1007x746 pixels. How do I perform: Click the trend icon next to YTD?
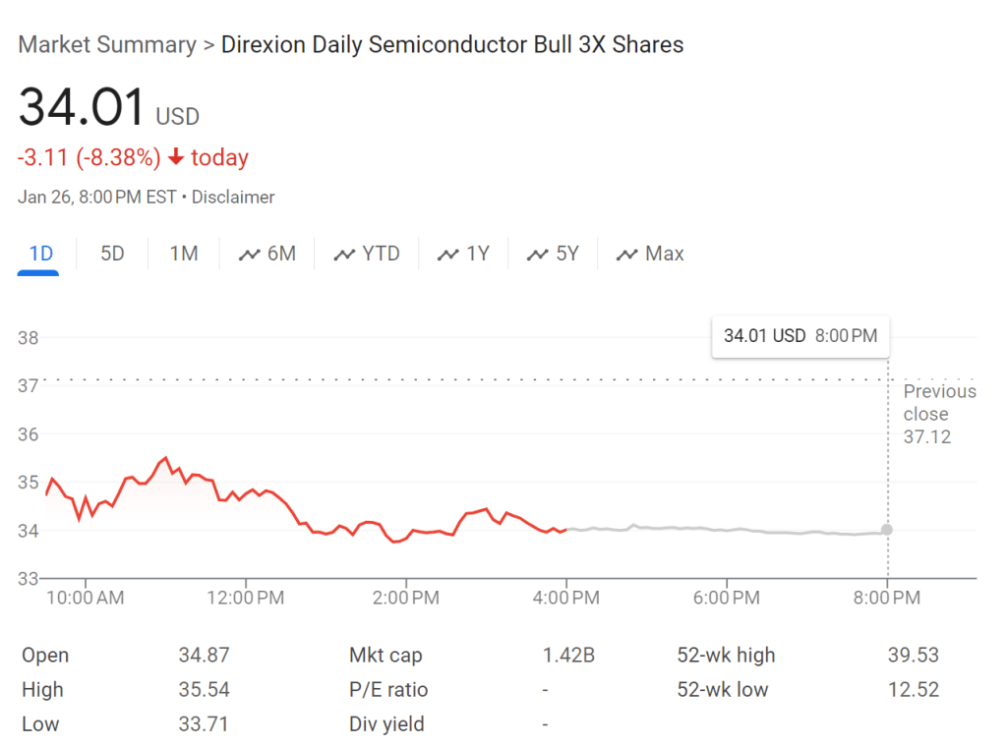(x=344, y=255)
